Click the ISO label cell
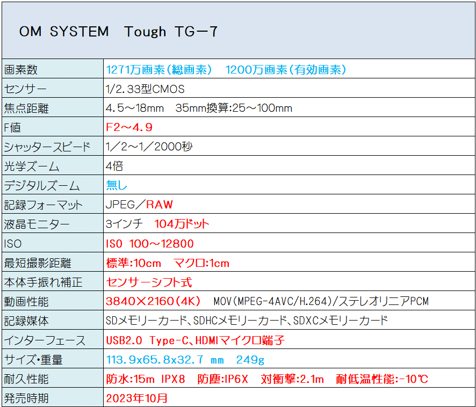Viewport: 476px width, 407px height. coord(53,243)
